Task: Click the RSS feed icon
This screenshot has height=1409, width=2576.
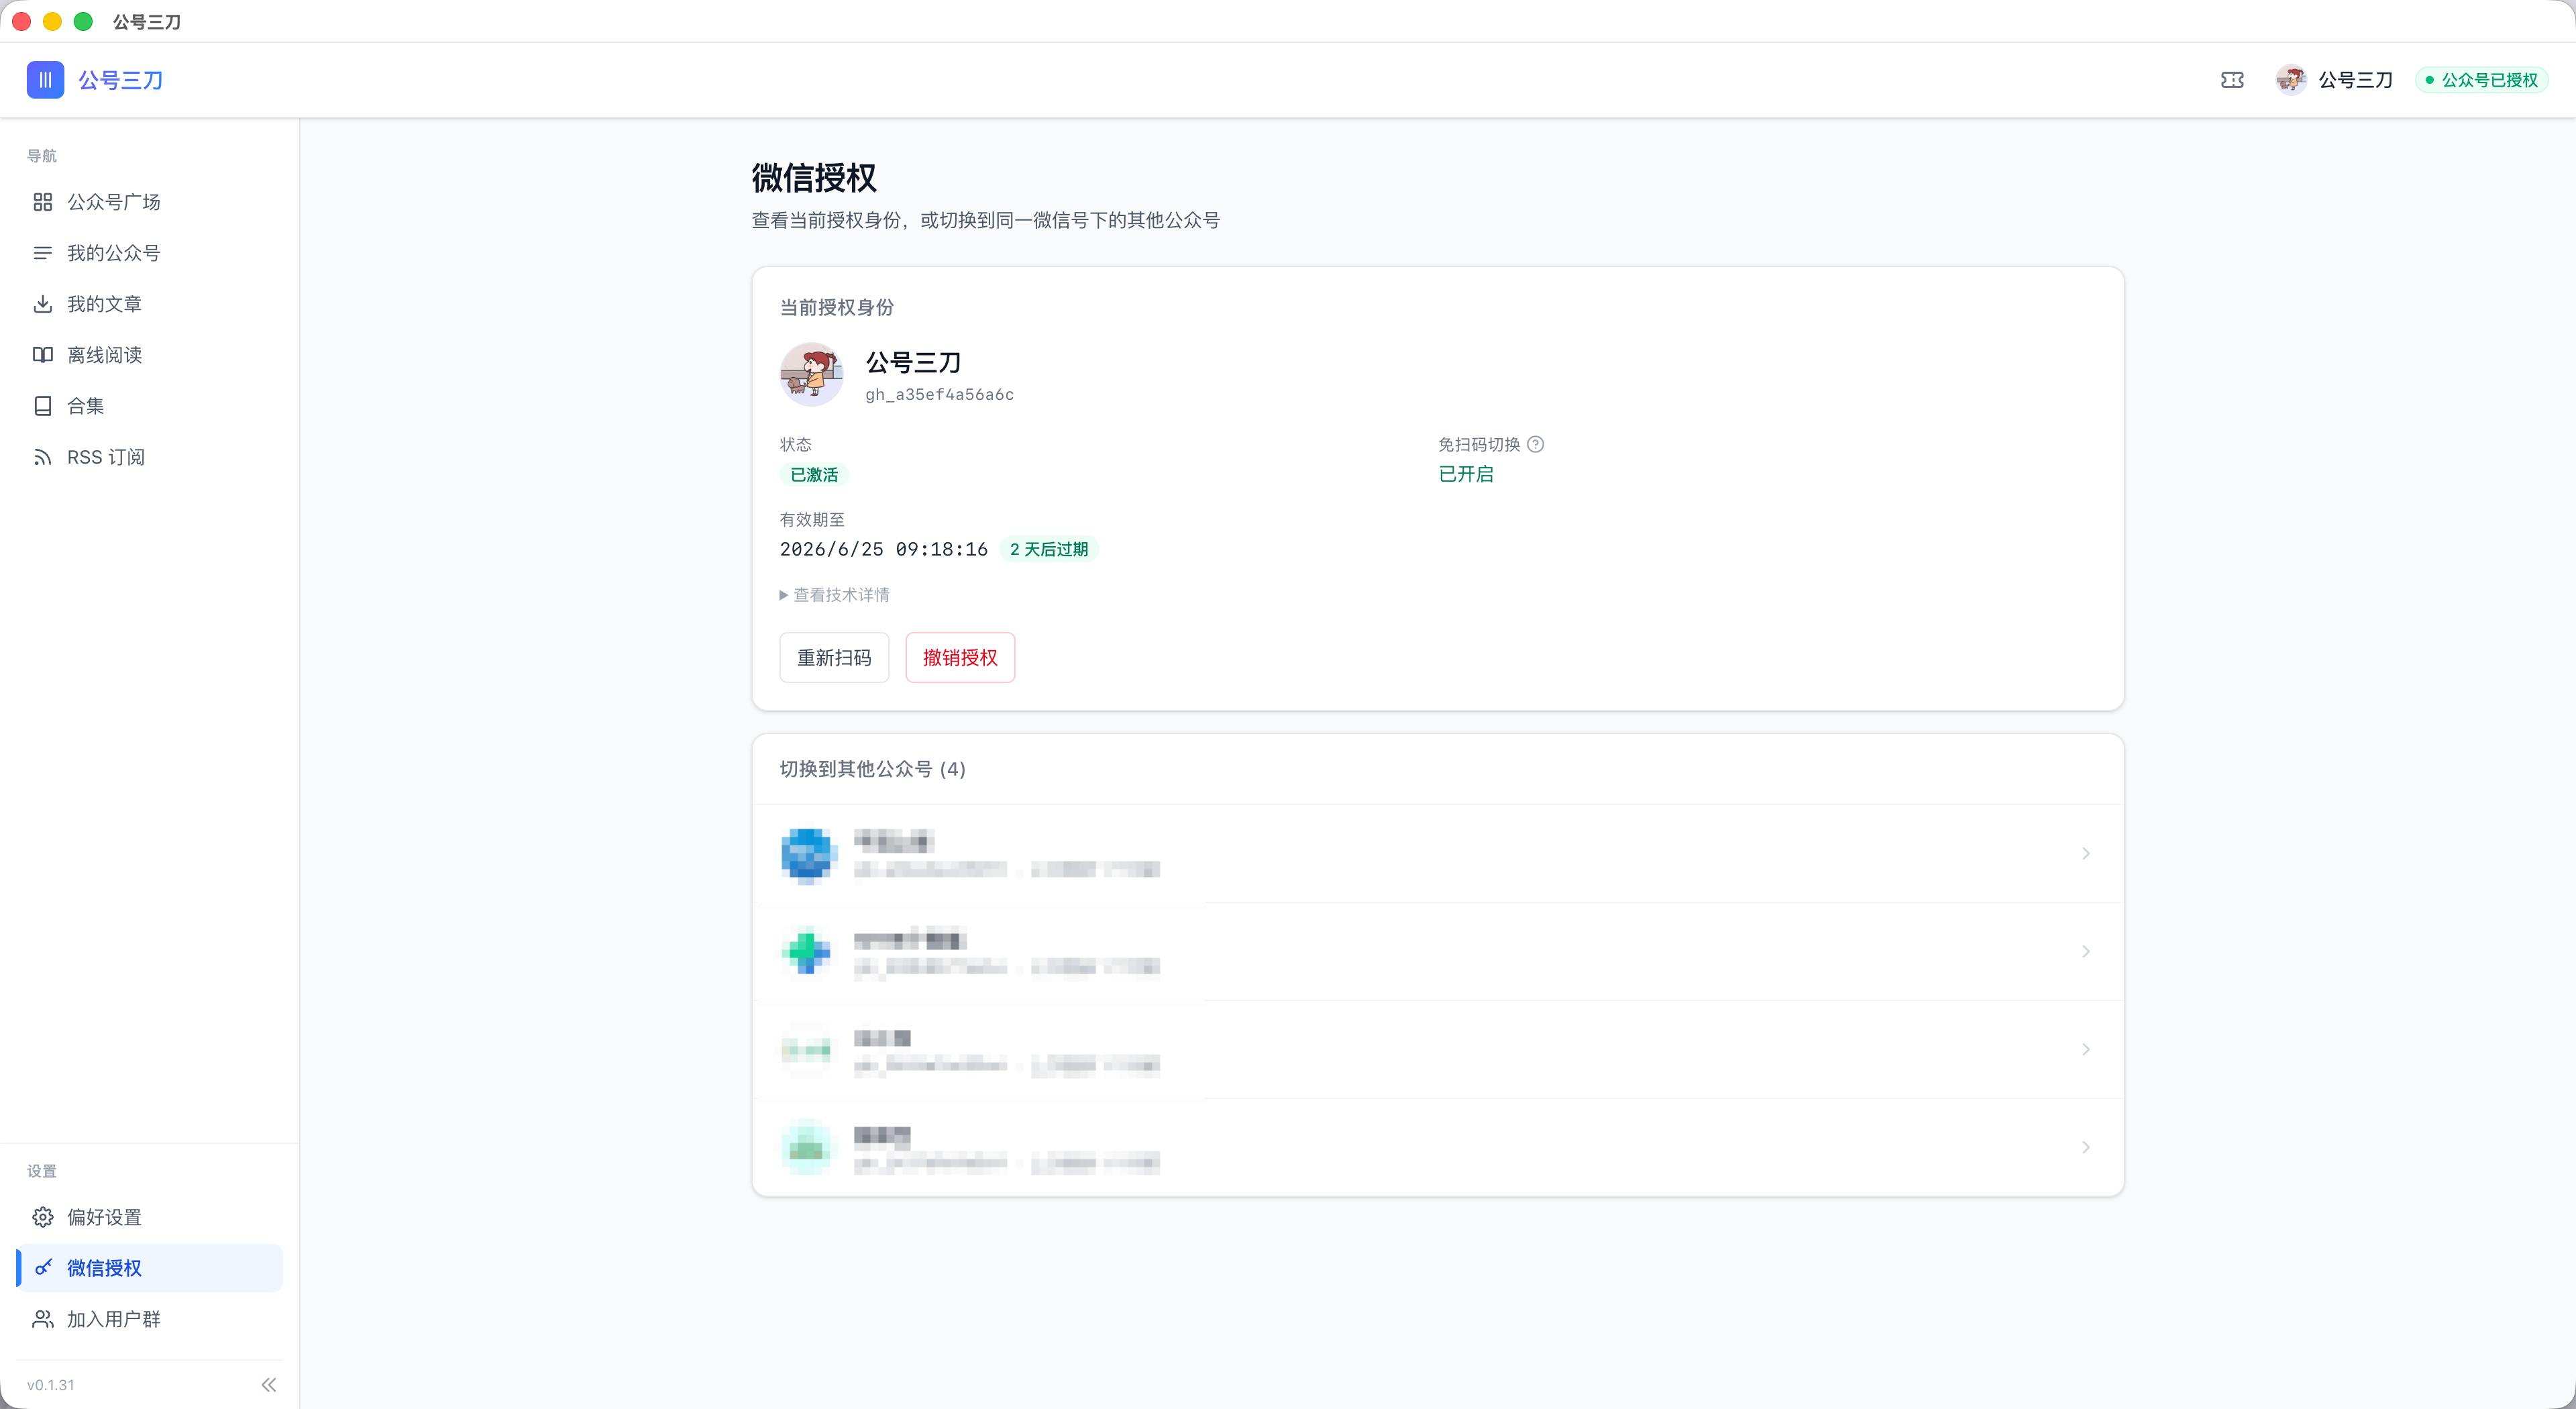Action: tap(42, 457)
